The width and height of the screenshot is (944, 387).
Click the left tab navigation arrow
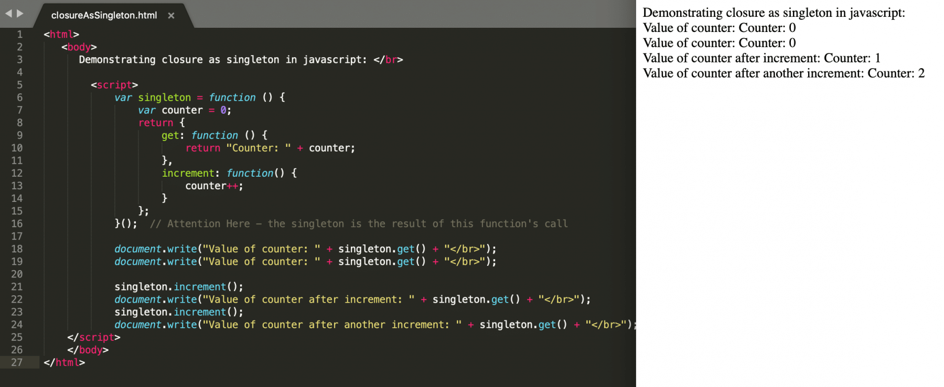click(x=8, y=14)
